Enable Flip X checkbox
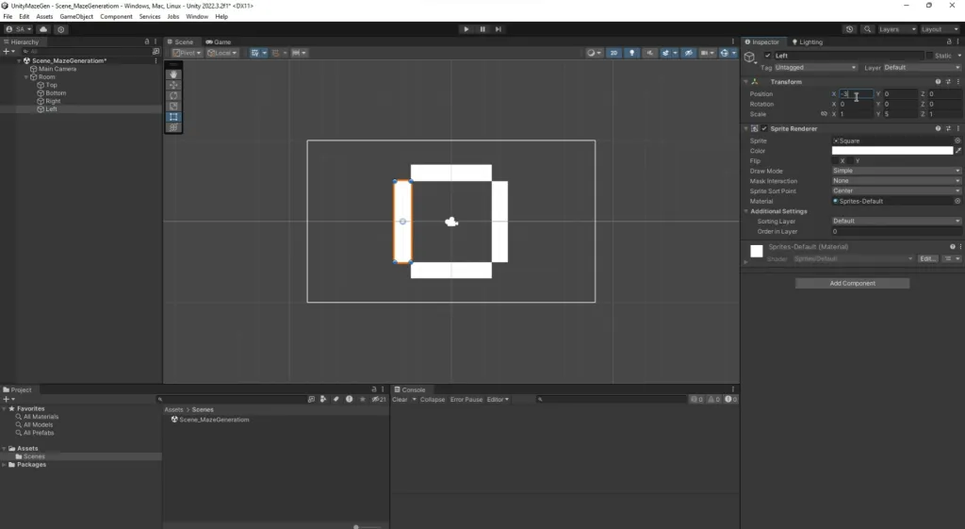 pos(835,161)
